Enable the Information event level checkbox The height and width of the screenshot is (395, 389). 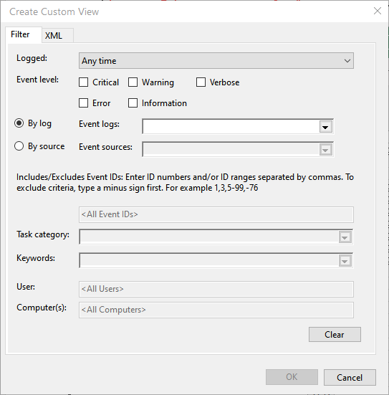[133, 103]
